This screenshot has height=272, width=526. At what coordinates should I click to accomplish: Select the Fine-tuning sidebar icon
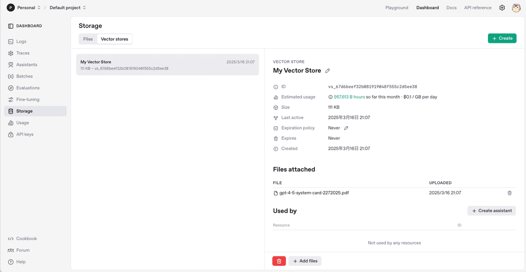[11, 99]
